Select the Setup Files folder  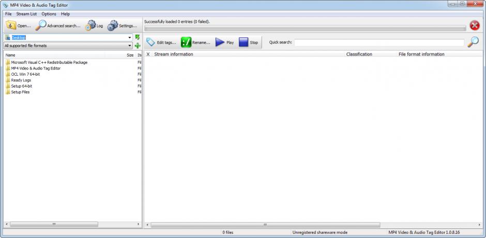[x=18, y=92]
